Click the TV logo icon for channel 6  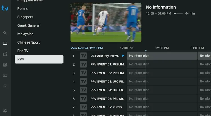(83, 98)
